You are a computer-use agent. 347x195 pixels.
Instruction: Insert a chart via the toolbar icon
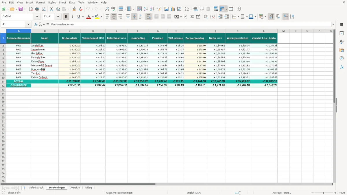pos(173,9)
